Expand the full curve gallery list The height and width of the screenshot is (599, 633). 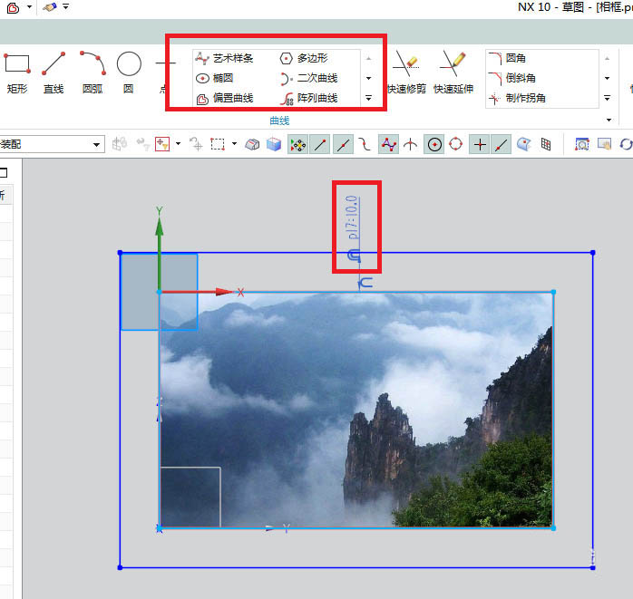pyautogui.click(x=368, y=98)
